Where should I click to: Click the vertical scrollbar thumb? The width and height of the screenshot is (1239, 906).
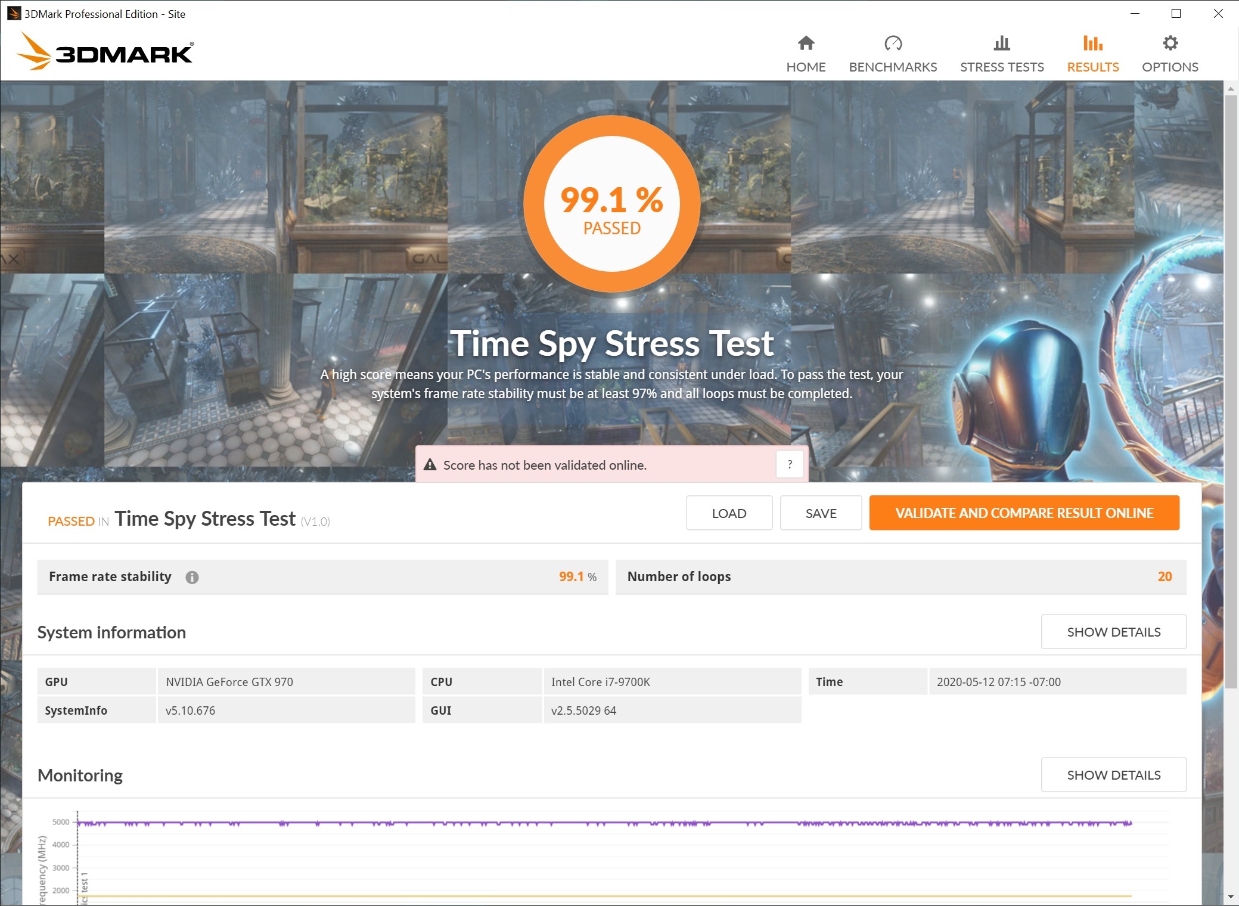pos(1231,391)
